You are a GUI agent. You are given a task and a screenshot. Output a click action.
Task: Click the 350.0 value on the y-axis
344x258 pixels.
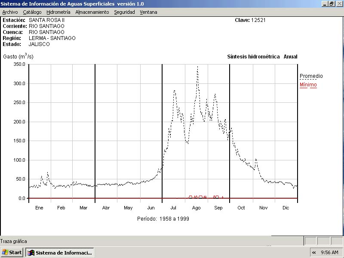pyautogui.click(x=20, y=64)
